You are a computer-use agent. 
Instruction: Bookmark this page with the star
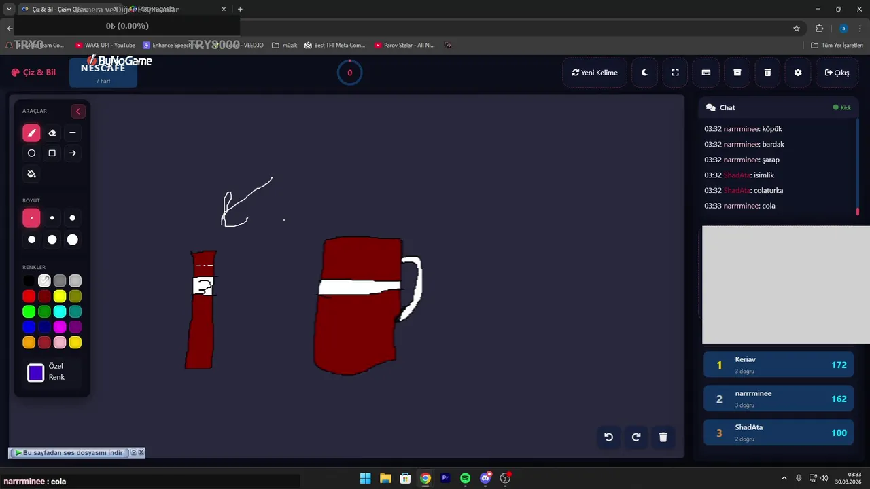click(797, 29)
